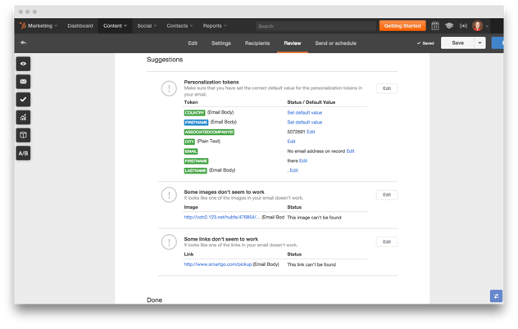Open the Content dropdown in navigation
Image resolution: width=518 pixels, height=329 pixels.
point(115,26)
